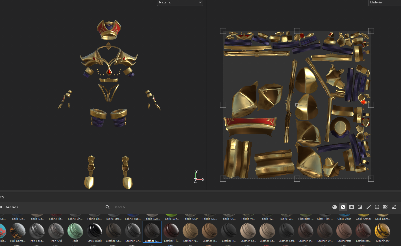Grab the top-center UV bounding box handle

(x=297, y=31)
